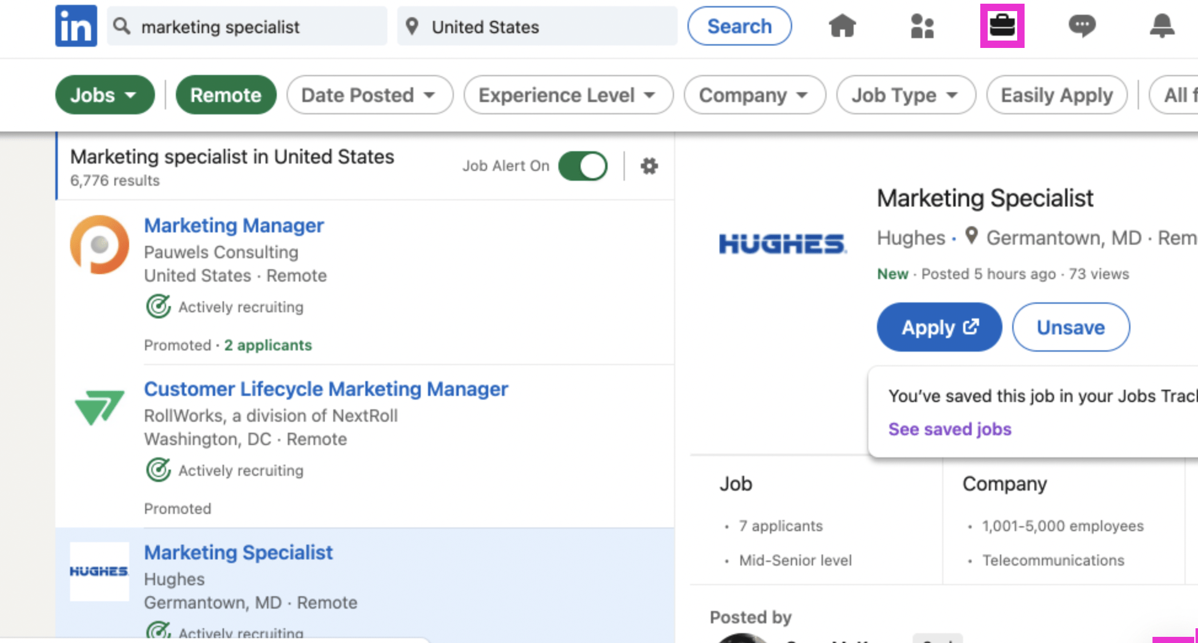The image size is (1198, 643).
Task: Click the job keyword search field
Action: coord(247,26)
